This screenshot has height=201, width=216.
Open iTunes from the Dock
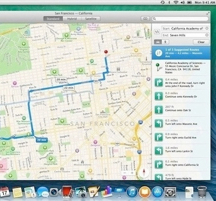(132, 192)
